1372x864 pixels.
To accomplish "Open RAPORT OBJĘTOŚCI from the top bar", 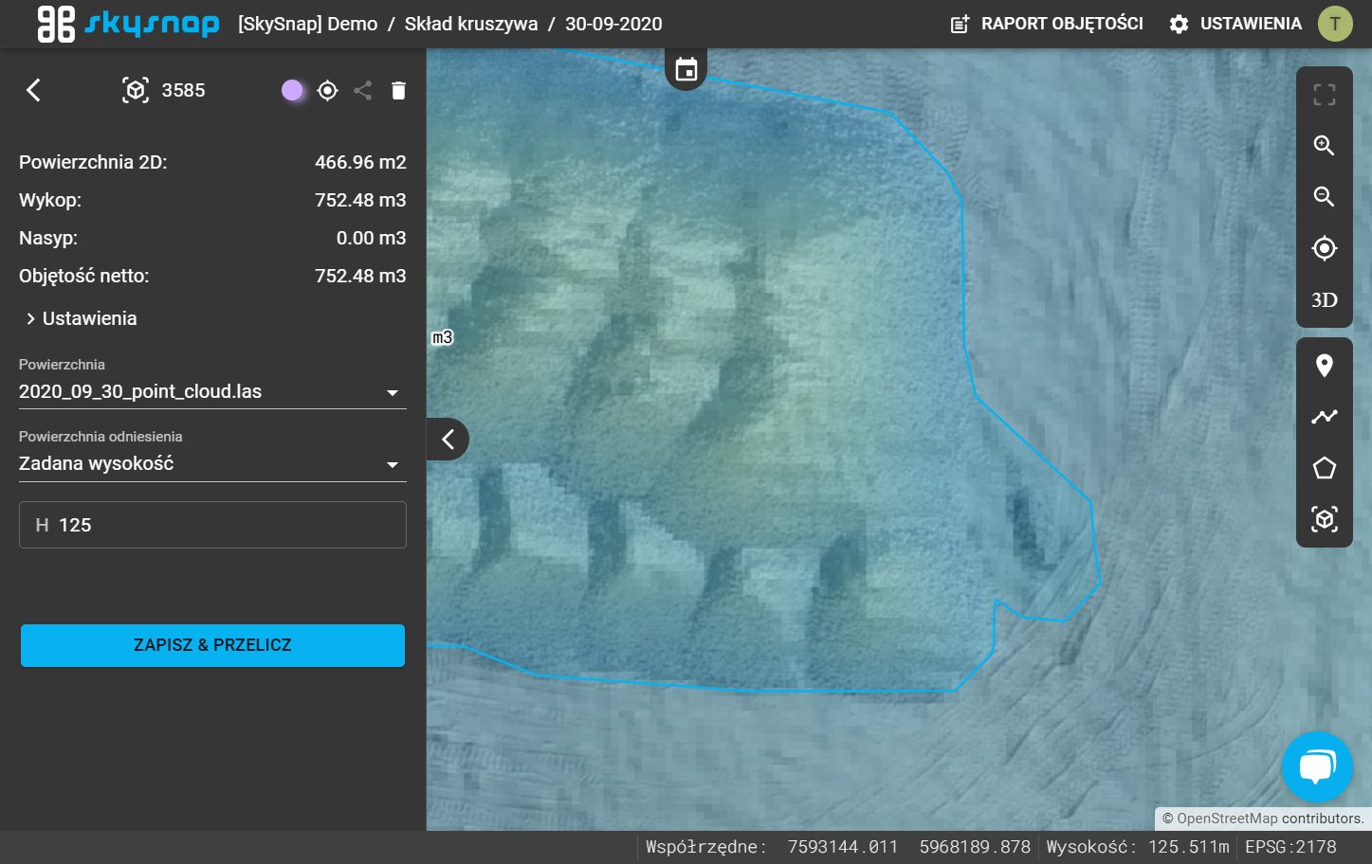I will pos(1047,24).
